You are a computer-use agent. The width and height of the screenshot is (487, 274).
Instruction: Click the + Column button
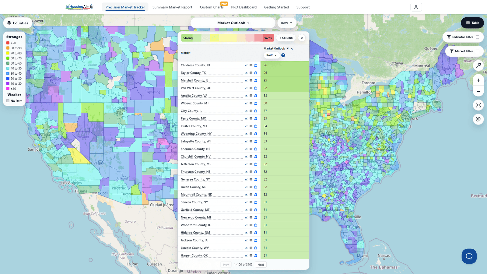coord(286,38)
